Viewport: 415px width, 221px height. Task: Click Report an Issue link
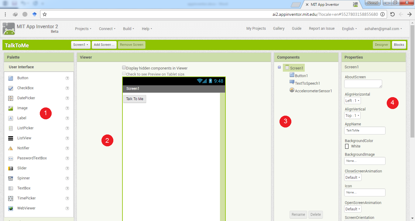coord(322,29)
